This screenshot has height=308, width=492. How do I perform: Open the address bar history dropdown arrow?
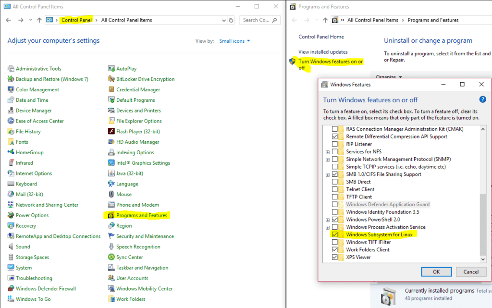224,20
